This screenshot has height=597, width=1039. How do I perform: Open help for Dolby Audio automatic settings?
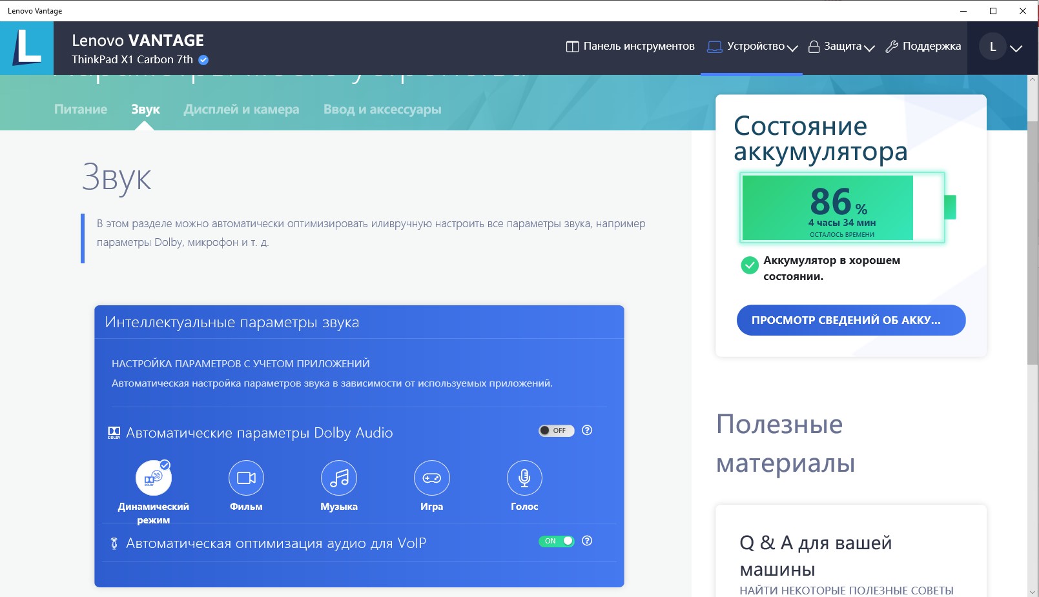coord(587,430)
